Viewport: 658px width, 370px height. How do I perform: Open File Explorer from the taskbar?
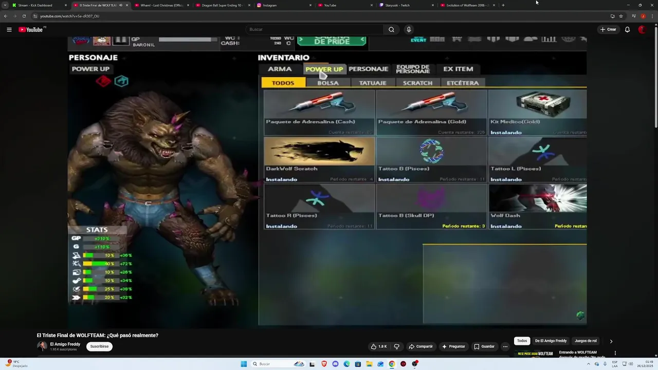coord(369,364)
